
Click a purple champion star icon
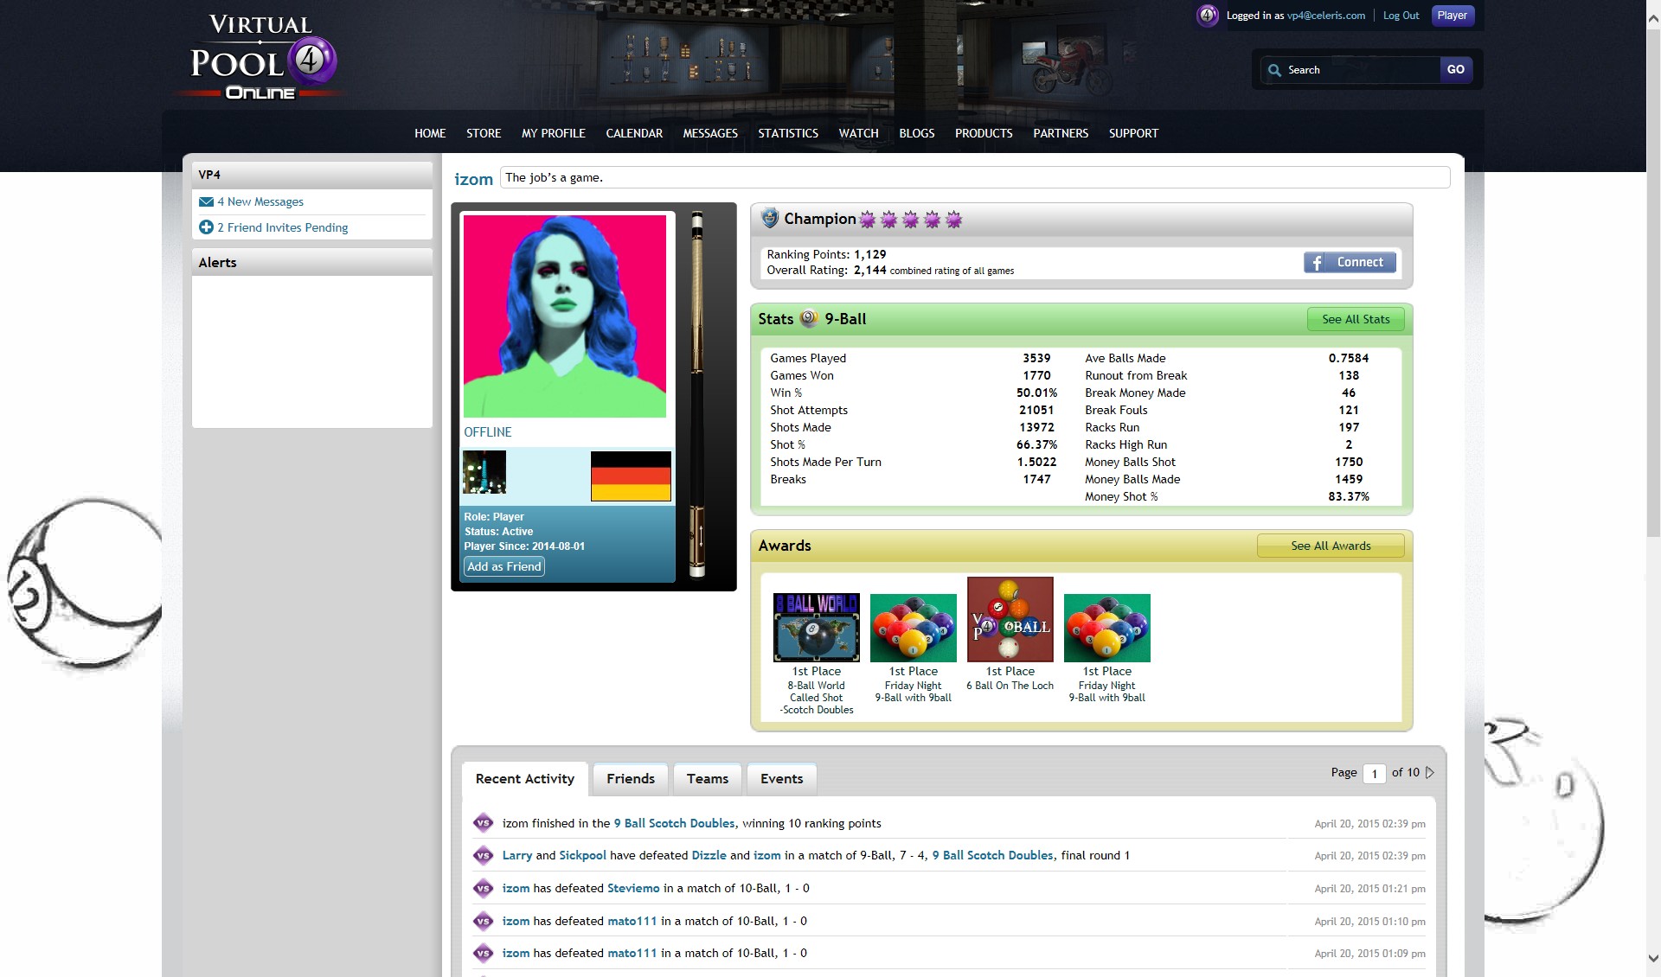[868, 219]
